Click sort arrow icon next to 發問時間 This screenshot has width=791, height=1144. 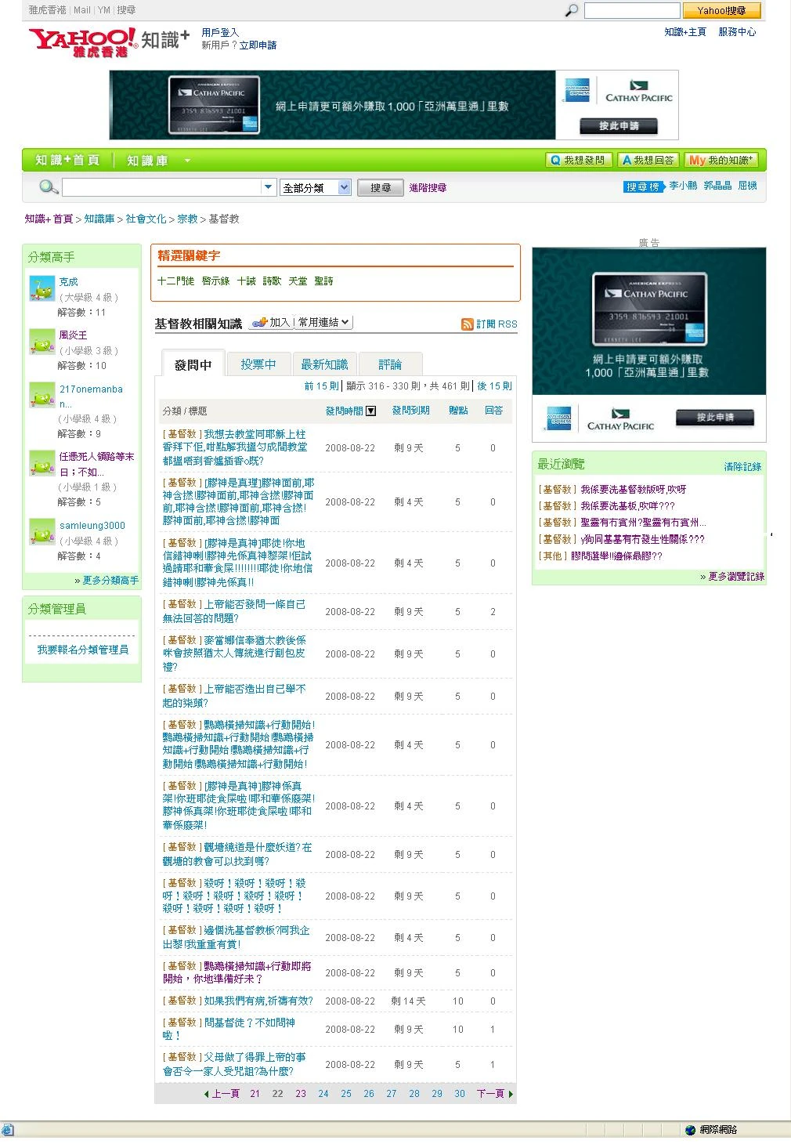tap(371, 411)
